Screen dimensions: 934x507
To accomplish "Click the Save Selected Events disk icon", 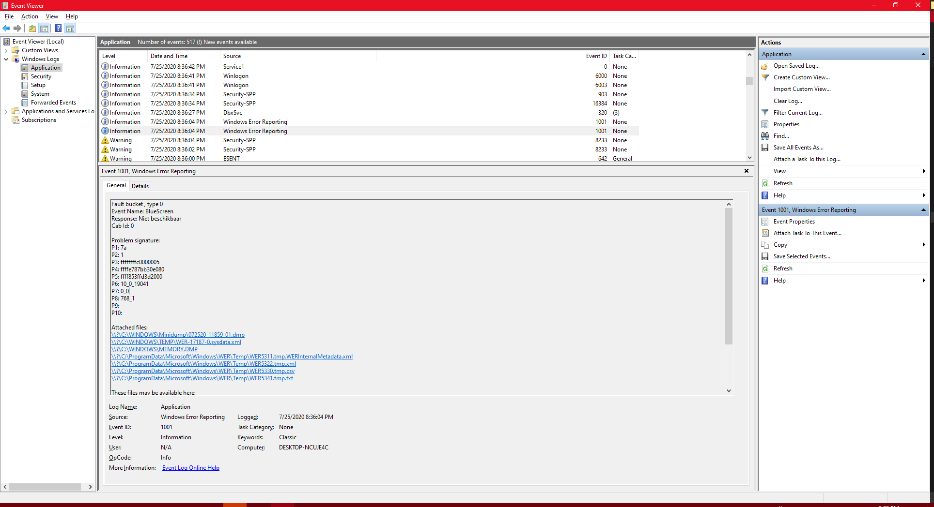I will [765, 256].
